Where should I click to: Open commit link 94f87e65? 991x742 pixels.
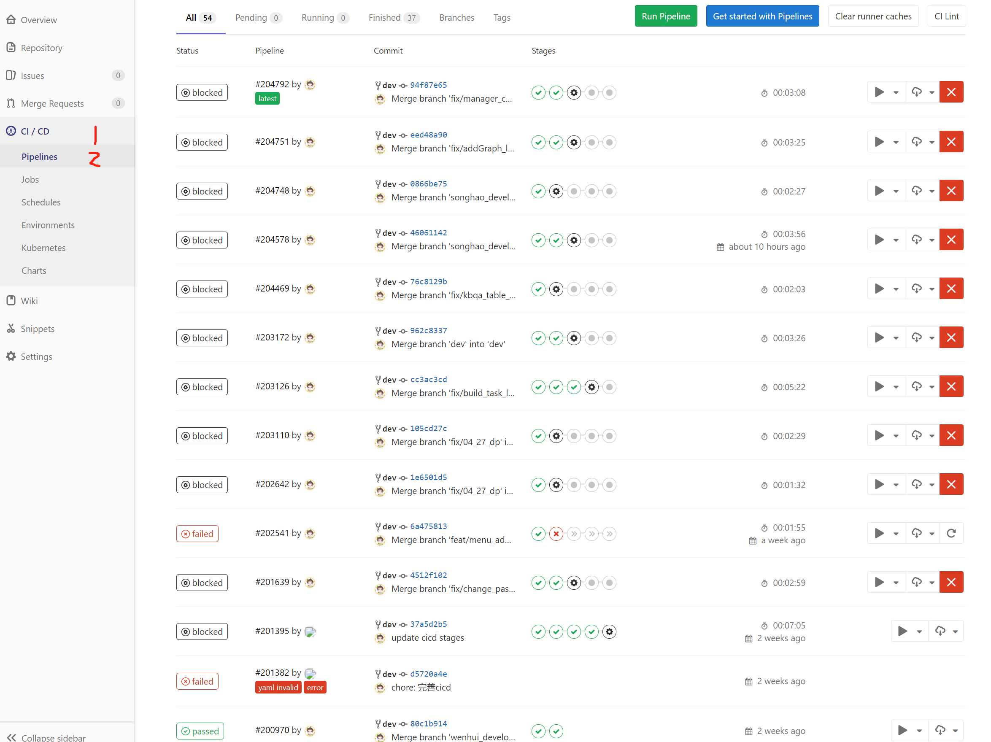tap(428, 85)
